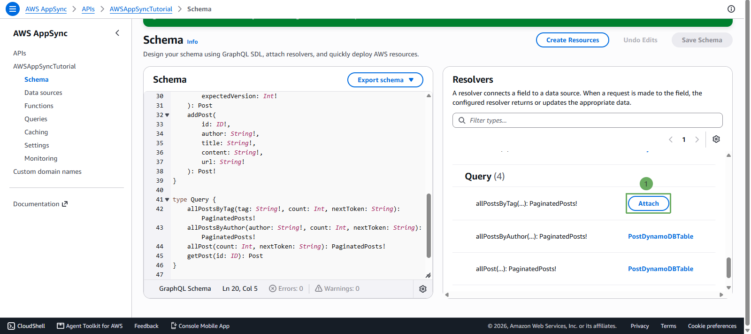
Task: Open schema editor settings gear
Action: click(x=423, y=289)
